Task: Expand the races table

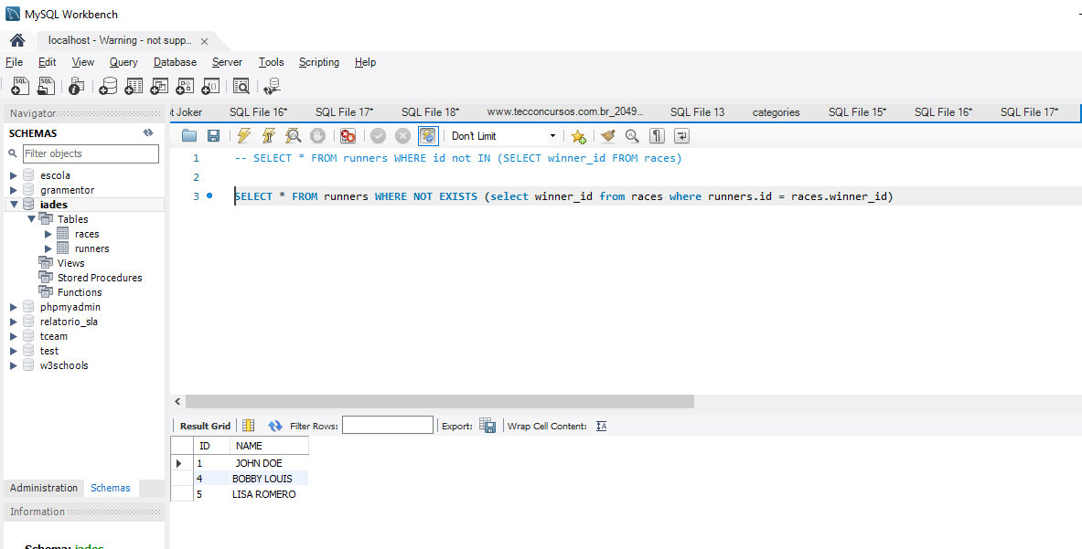Action: pos(48,234)
